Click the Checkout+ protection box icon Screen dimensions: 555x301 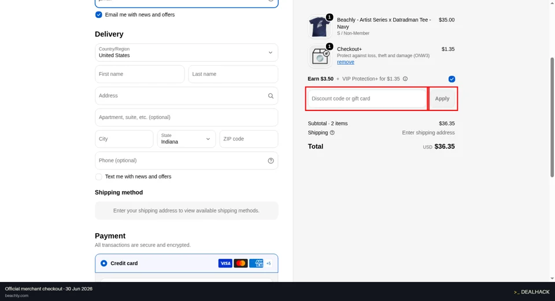coord(320,56)
